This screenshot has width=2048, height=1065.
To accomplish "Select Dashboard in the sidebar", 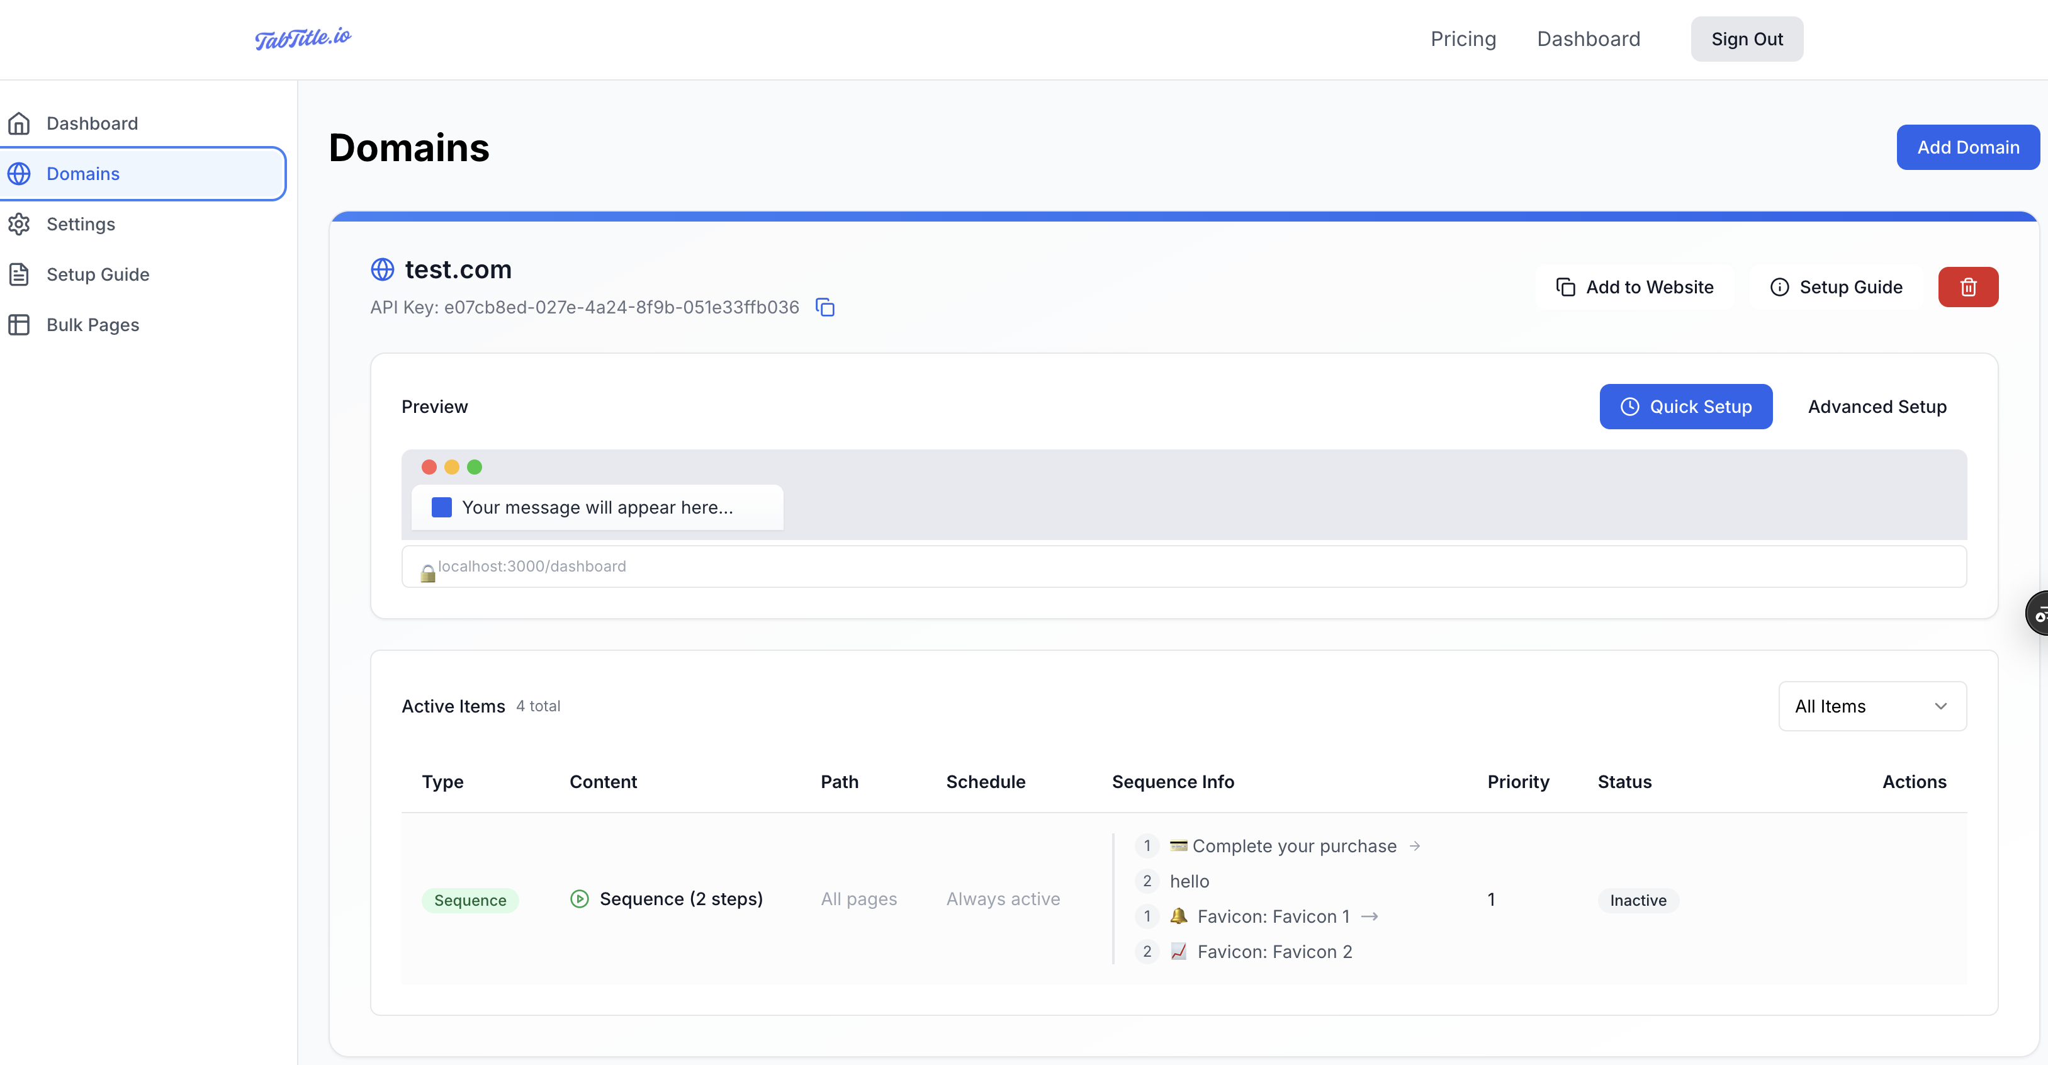I will pyautogui.click(x=143, y=123).
